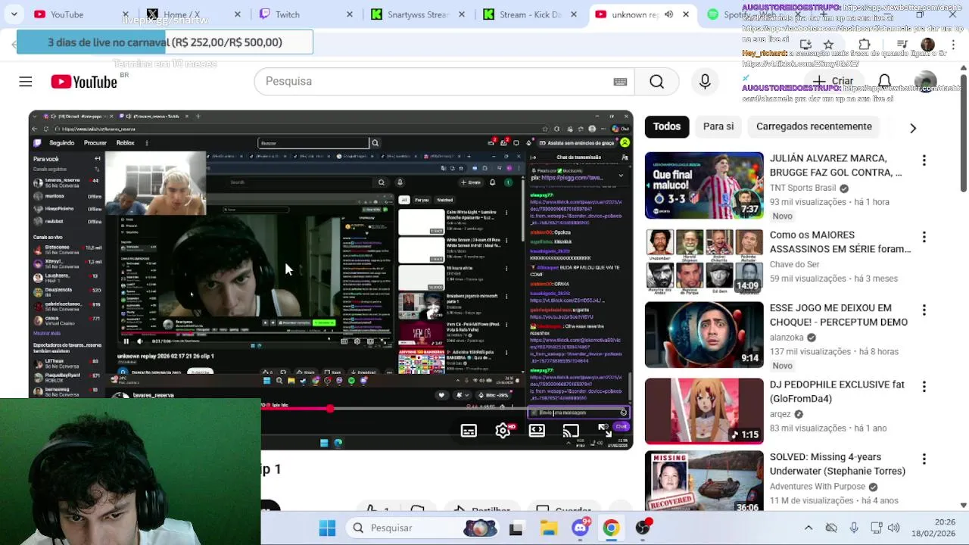Open the on-screen keyboard in search box
Viewport: 969px width, 545px height.
(620, 82)
